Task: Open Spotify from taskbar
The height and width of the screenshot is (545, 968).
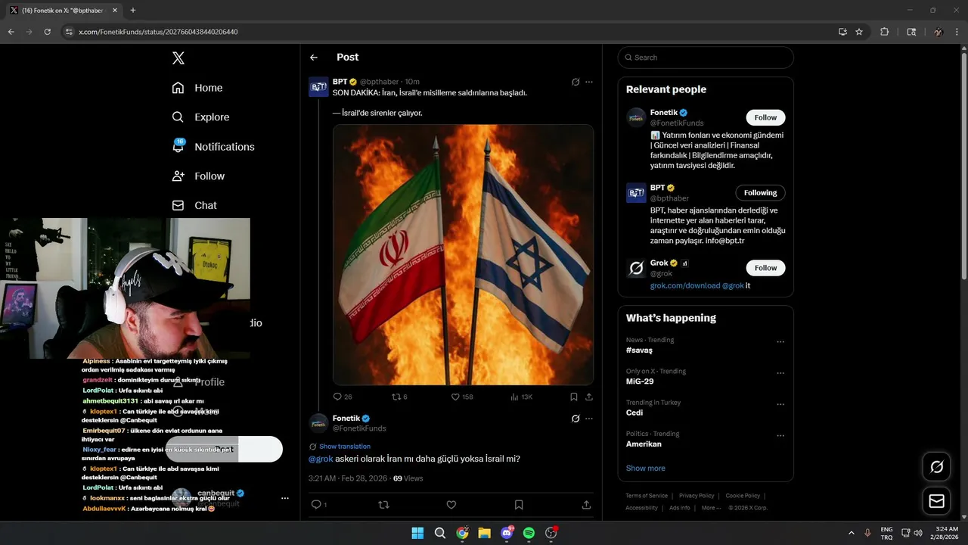Action: click(x=529, y=533)
